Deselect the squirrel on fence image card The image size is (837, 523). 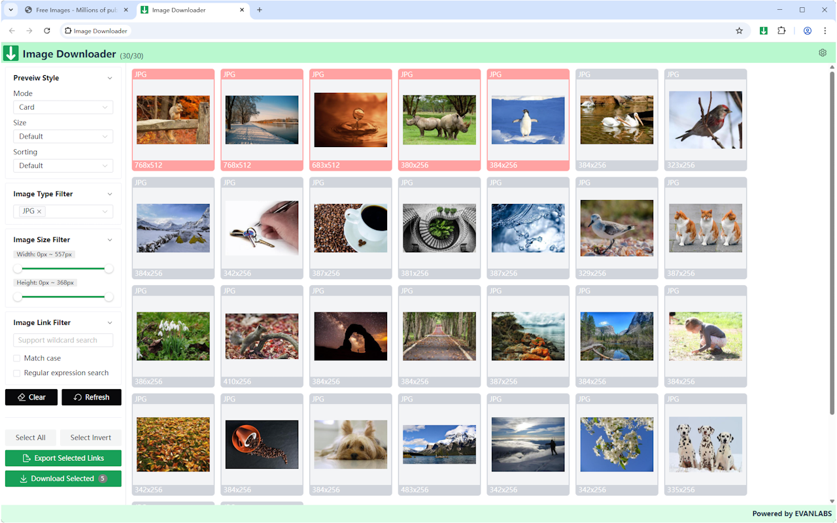tap(173, 120)
